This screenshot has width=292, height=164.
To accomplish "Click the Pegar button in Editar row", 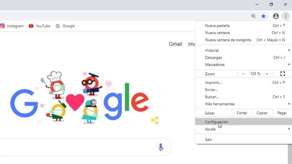I will point(282,113).
